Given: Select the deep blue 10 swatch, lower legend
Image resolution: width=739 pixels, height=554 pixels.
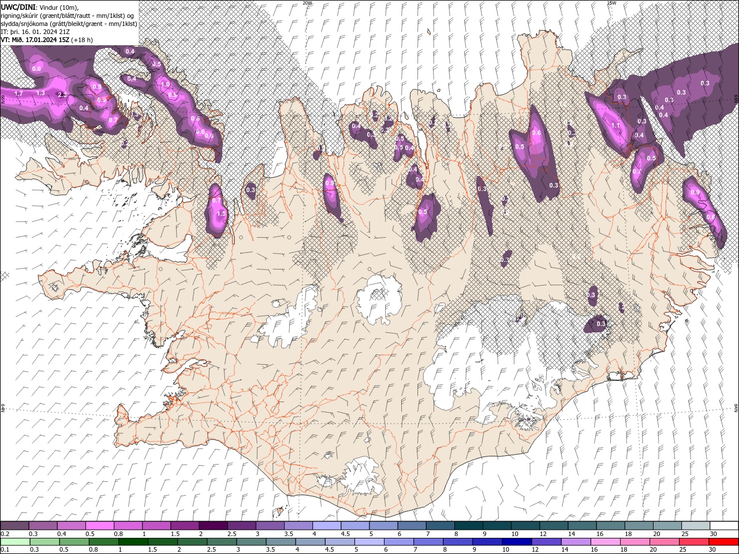Looking at the screenshot, I should [x=517, y=542].
